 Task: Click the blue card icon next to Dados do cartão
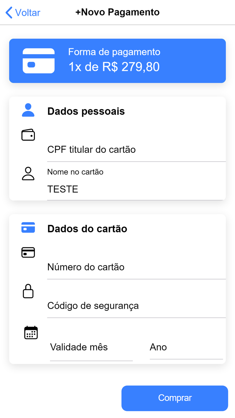tap(28, 227)
